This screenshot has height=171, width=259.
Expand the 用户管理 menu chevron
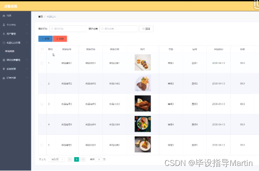pos(27,34)
